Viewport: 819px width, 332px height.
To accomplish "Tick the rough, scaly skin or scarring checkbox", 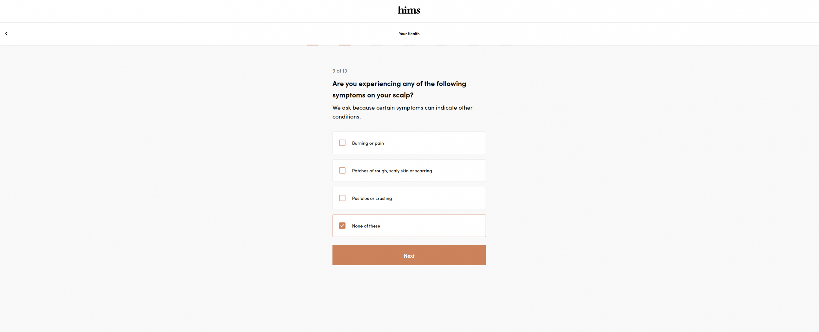I will pos(342,170).
